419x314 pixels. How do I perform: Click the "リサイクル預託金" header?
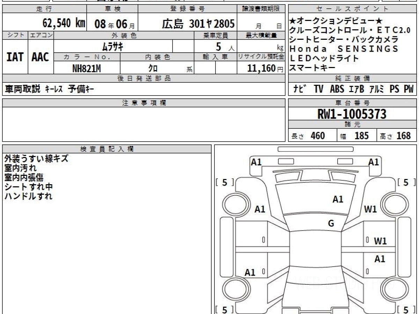tap(261, 57)
